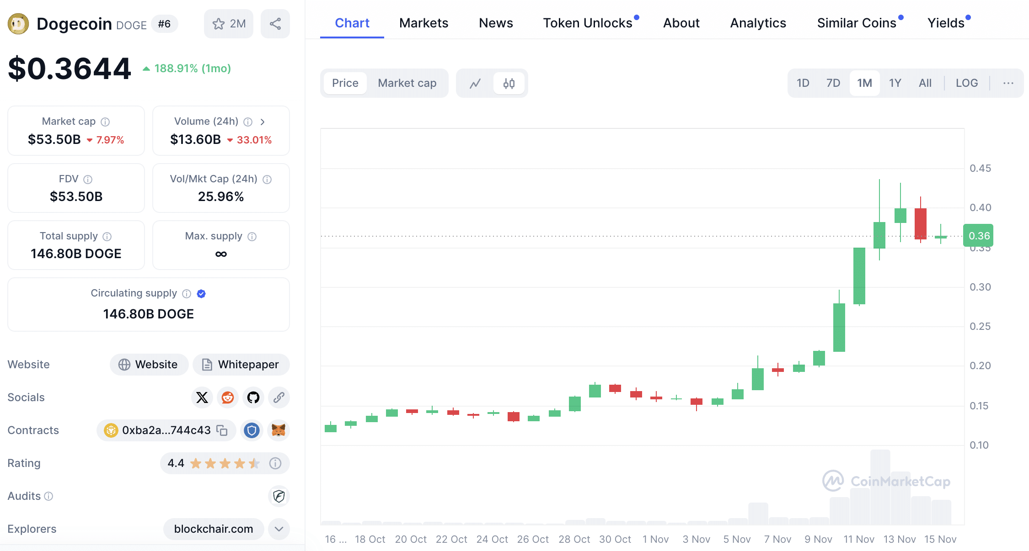Open the chain link social icon

pyautogui.click(x=279, y=397)
